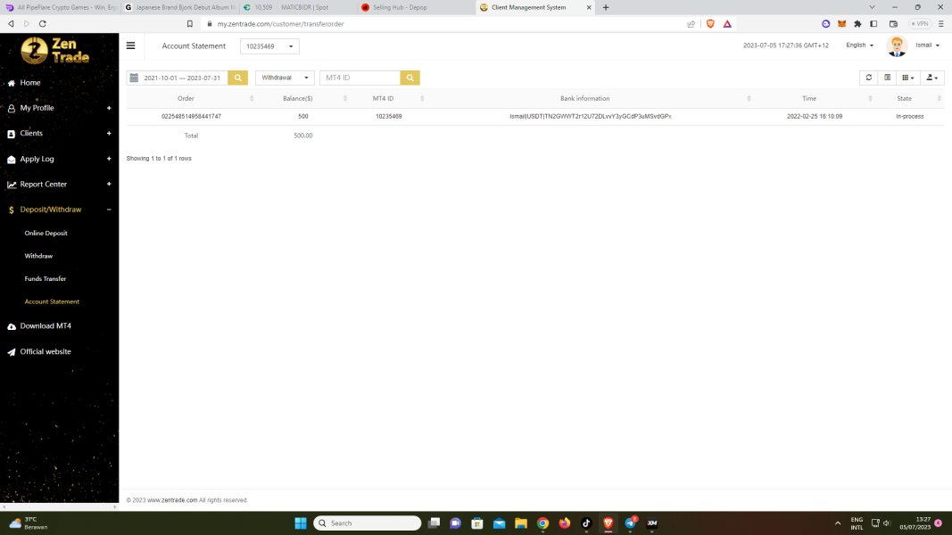Sort by the State column
Viewport: 952px width, 535px height.
pos(904,98)
